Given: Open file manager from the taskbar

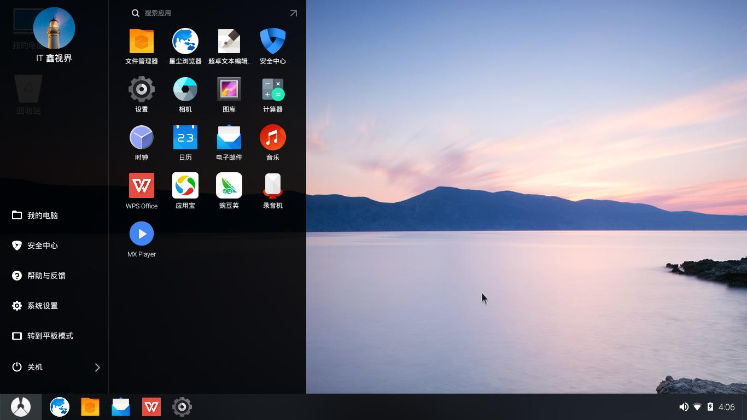Looking at the screenshot, I should [x=90, y=407].
